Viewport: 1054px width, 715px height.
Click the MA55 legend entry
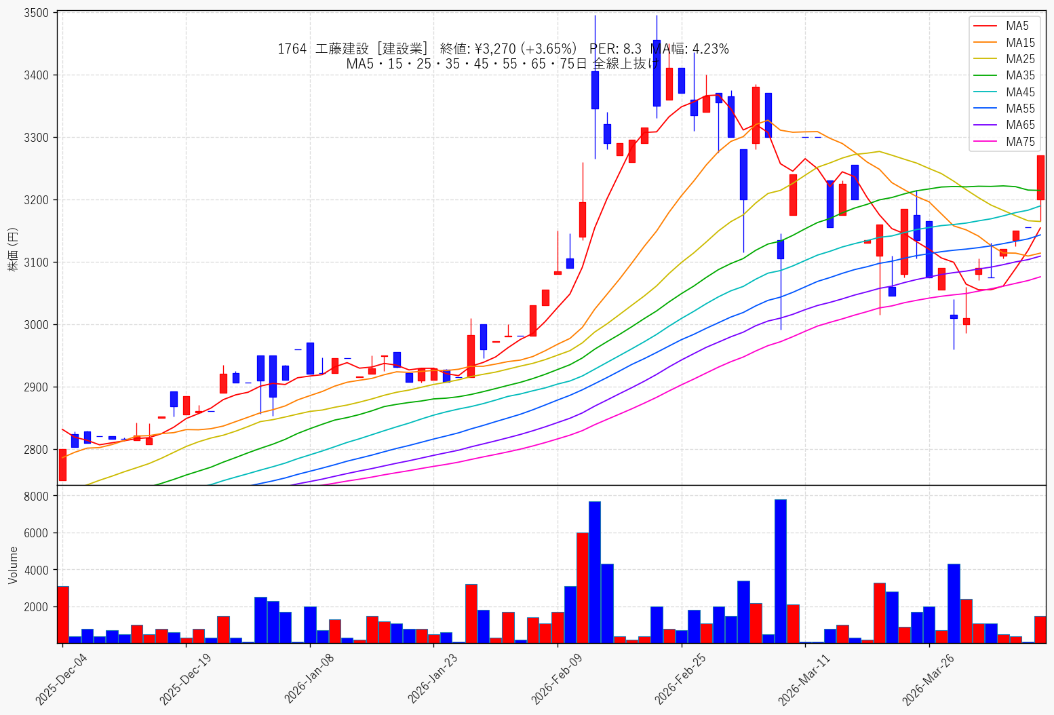pyautogui.click(x=1004, y=109)
